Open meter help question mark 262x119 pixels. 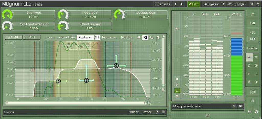tap(177, 96)
